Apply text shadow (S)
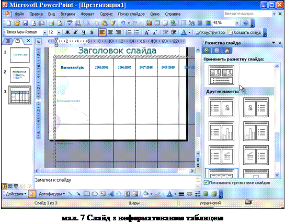This screenshot has width=285, height=224. tap(92, 32)
